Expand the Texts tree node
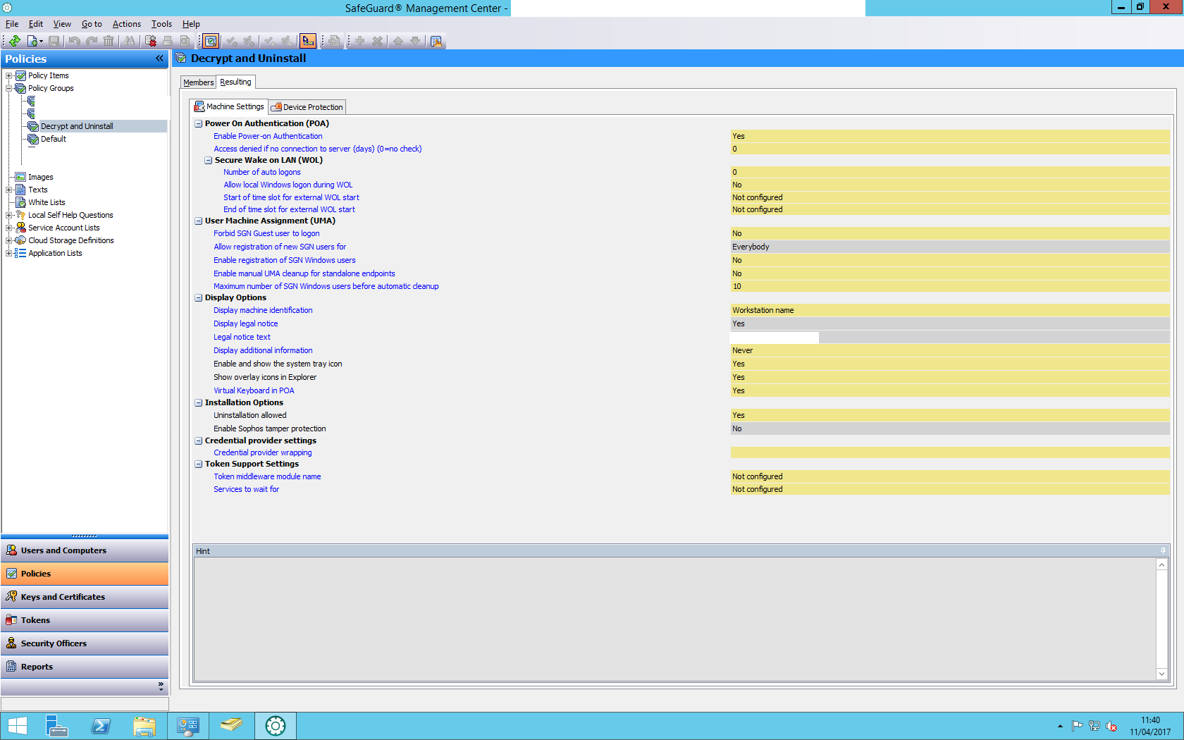1184x740 pixels. click(x=9, y=190)
